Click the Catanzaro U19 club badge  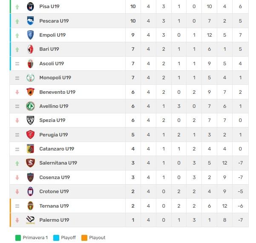tap(30, 149)
